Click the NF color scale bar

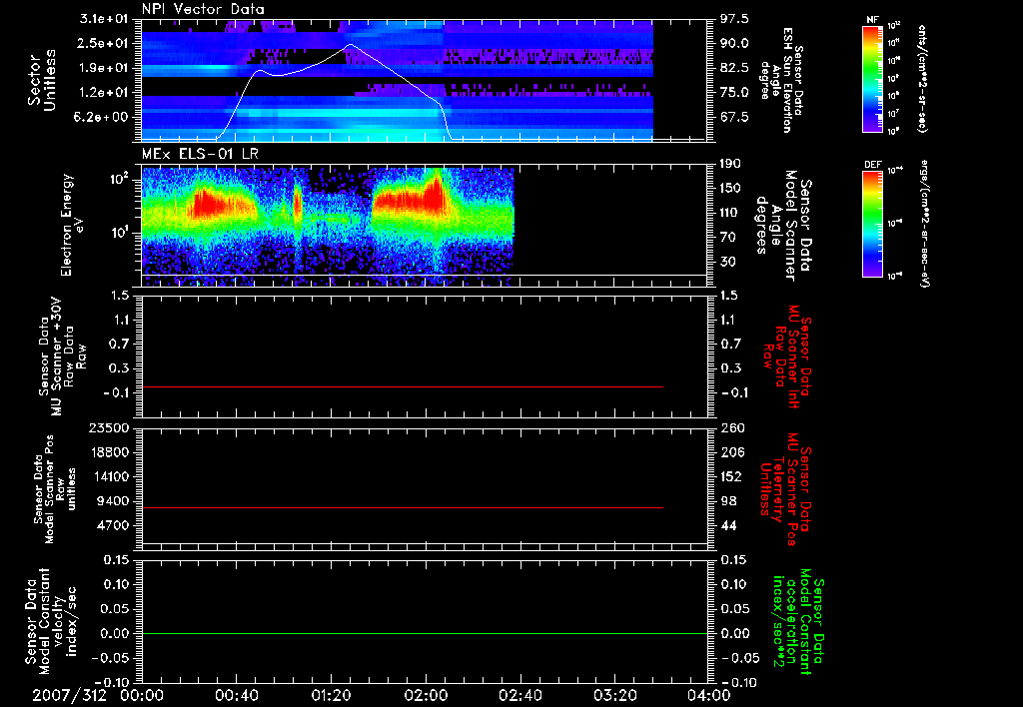point(872,79)
